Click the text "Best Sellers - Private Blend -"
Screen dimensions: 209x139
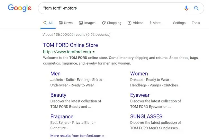tap(73, 123)
